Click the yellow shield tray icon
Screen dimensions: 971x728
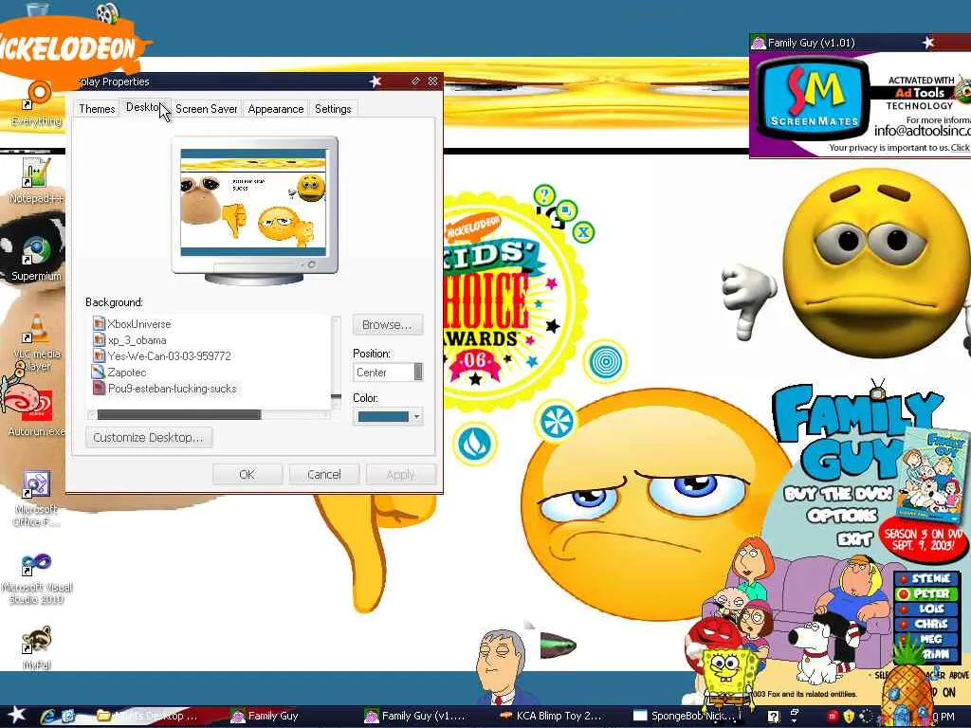click(849, 716)
